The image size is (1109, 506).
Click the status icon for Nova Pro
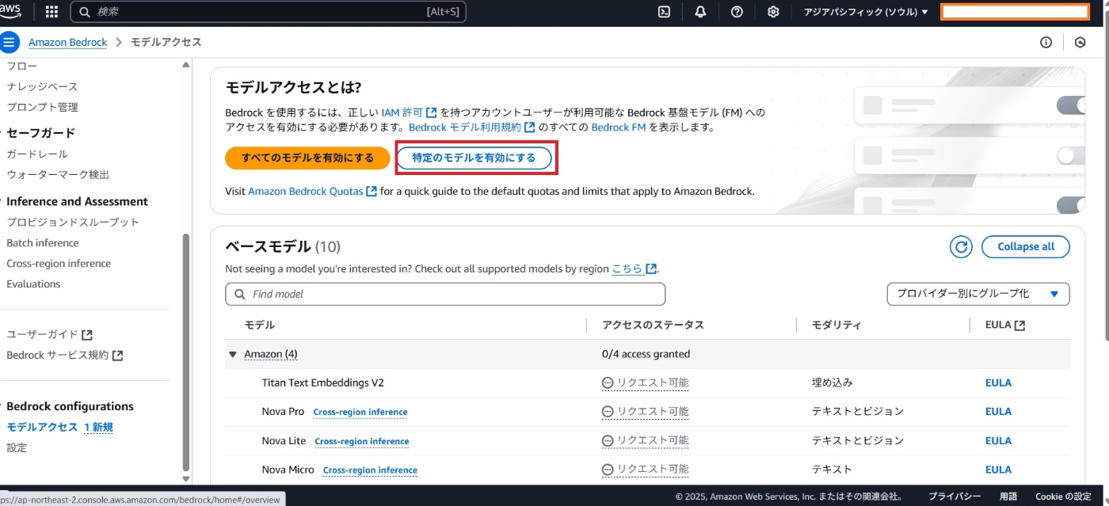[x=608, y=412]
